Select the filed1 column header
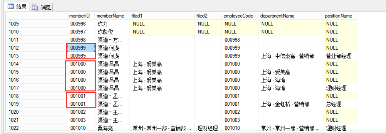 (x=162, y=16)
